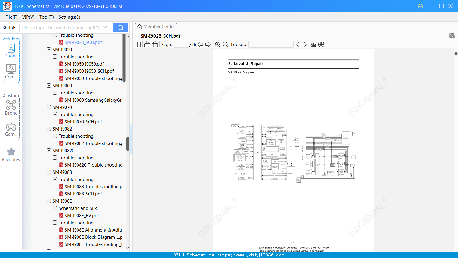Open Favorites
The image size is (458, 258).
coord(11,155)
